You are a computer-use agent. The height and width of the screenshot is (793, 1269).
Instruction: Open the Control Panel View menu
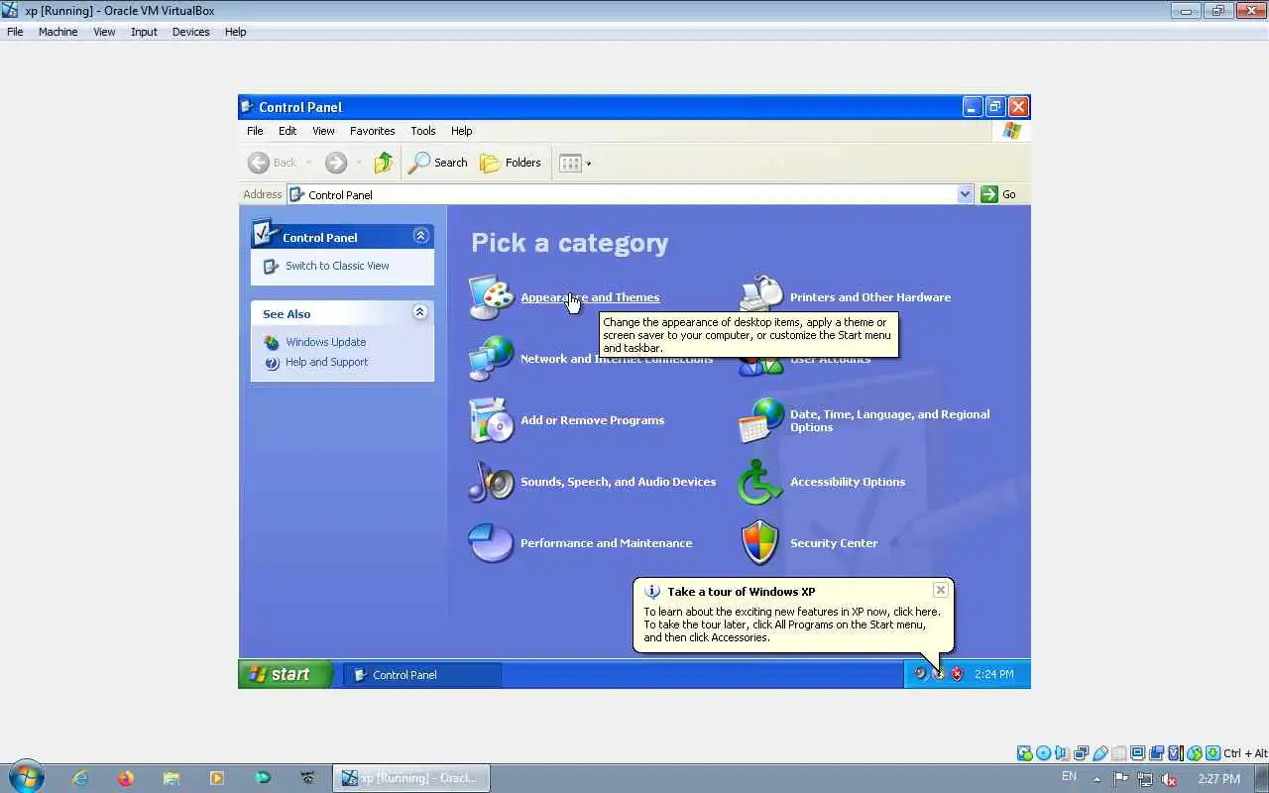click(323, 131)
